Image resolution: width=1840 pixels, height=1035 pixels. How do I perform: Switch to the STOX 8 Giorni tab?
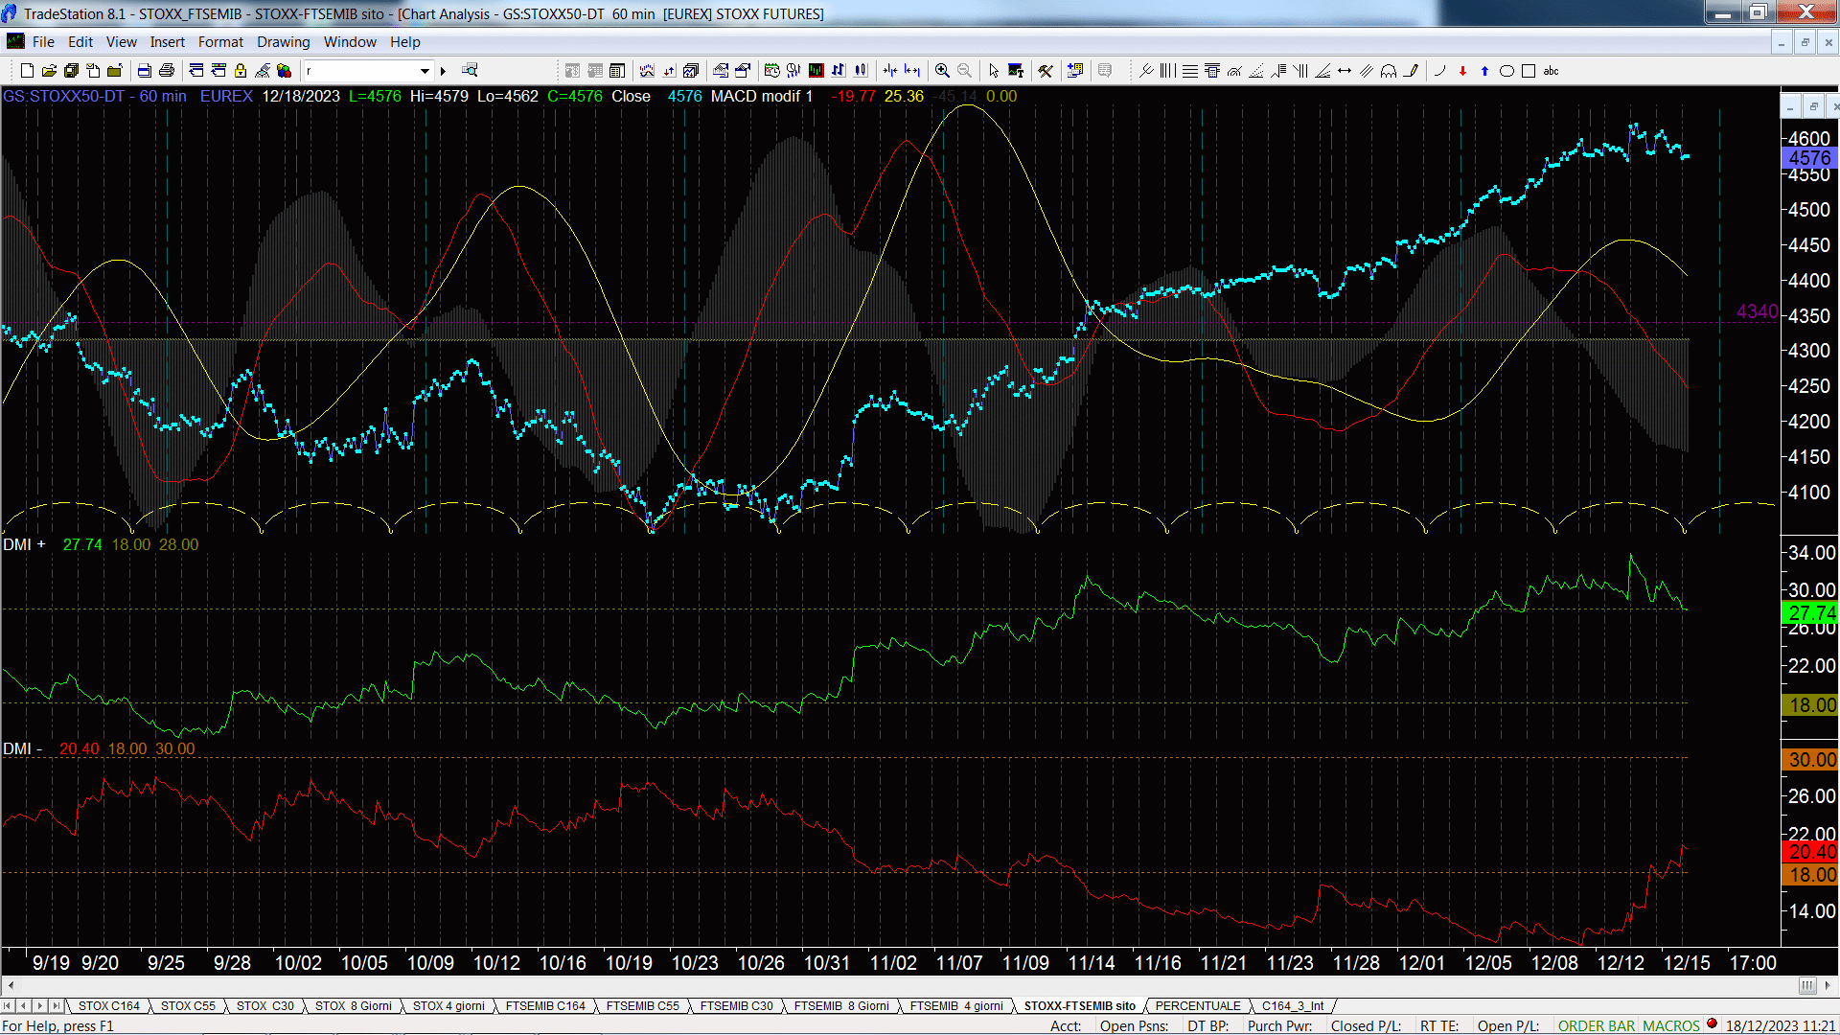(354, 1006)
